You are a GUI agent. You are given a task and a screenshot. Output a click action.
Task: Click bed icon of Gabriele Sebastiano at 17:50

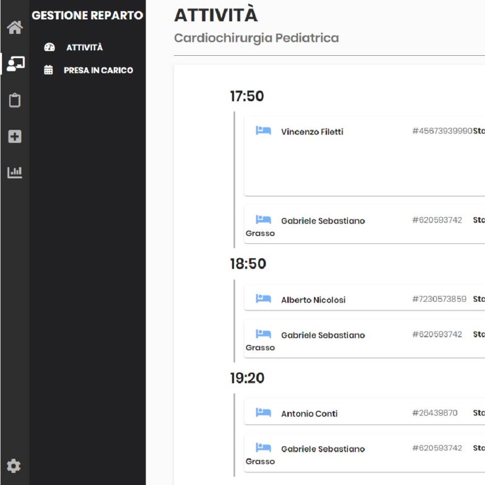click(263, 219)
